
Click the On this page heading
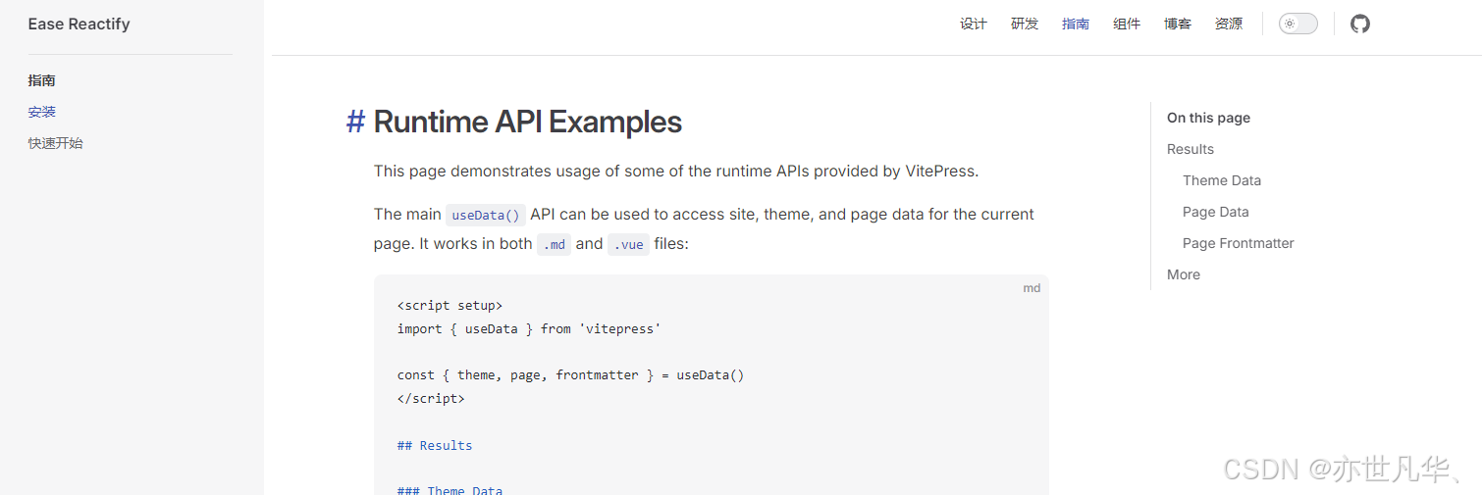1208,118
